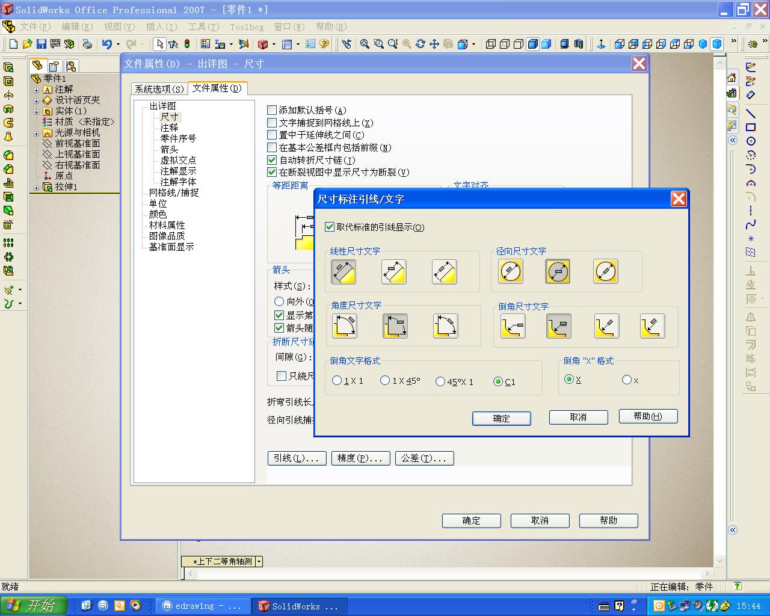Open the 上下二等角轴测 view dropdown
This screenshot has width=770, height=616.
pyautogui.click(x=259, y=561)
